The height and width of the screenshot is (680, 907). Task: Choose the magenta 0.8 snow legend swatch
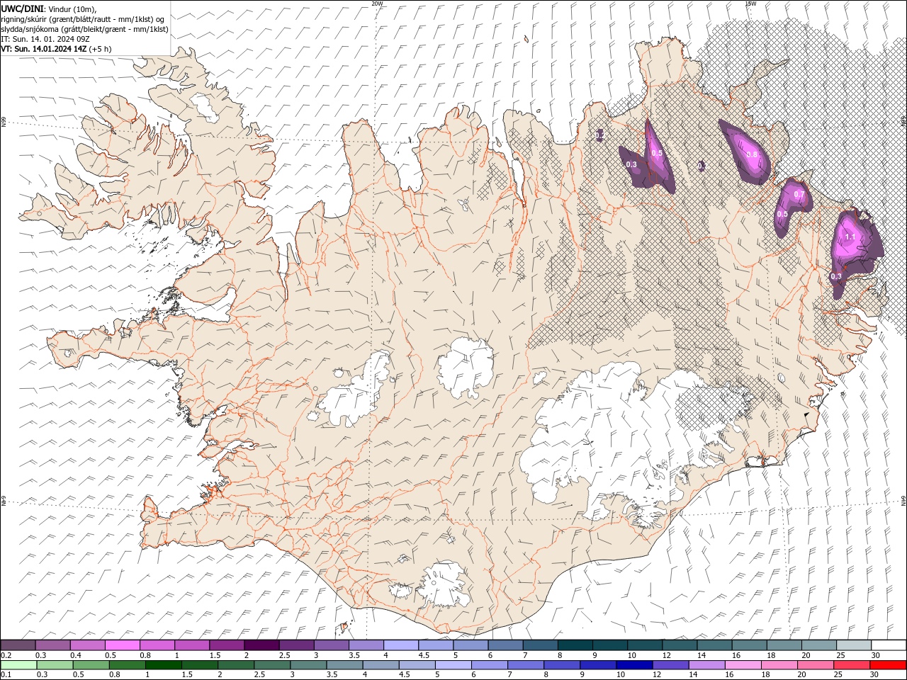click(157, 645)
